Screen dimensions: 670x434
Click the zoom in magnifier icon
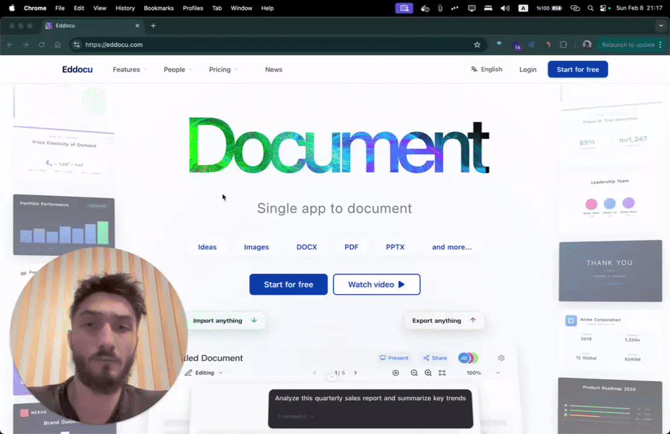coord(428,373)
